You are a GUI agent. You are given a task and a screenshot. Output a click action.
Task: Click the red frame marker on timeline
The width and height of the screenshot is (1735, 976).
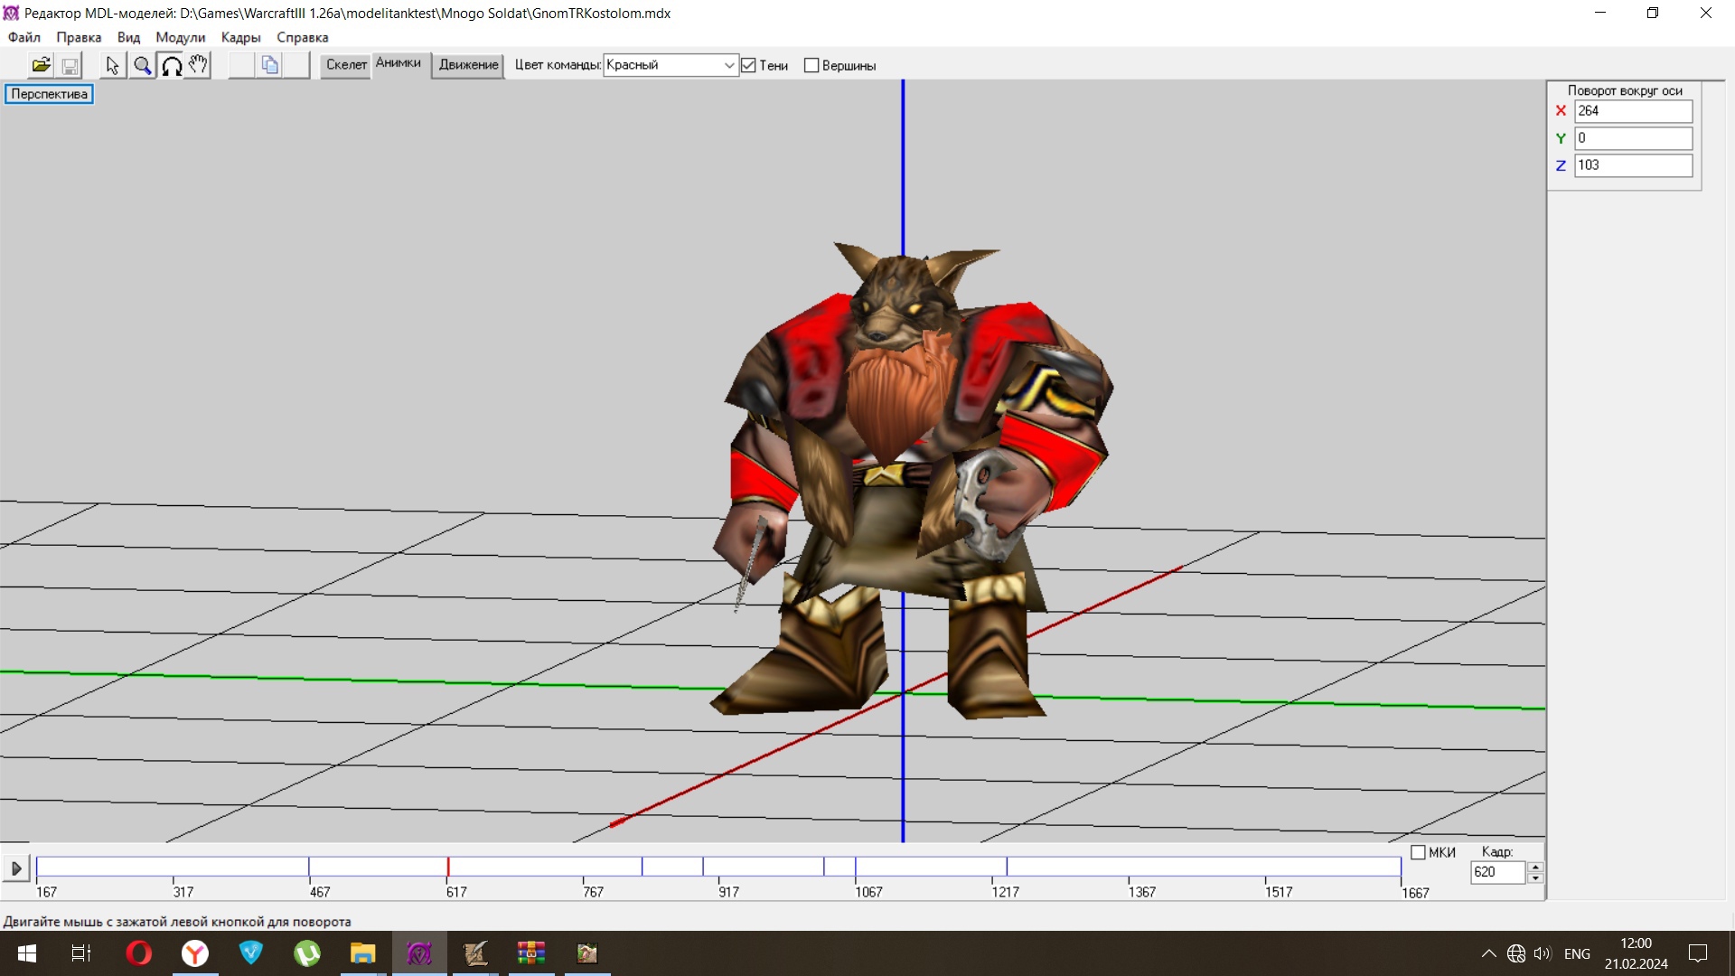click(448, 867)
